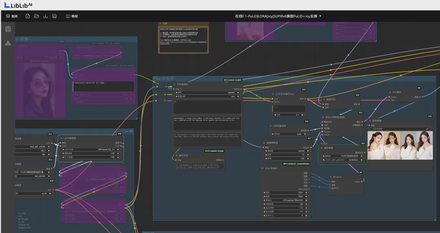Toggle collapse dot on SDXL宽高比 node
Viewport: 440px width, 233px height.
pos(263,168)
